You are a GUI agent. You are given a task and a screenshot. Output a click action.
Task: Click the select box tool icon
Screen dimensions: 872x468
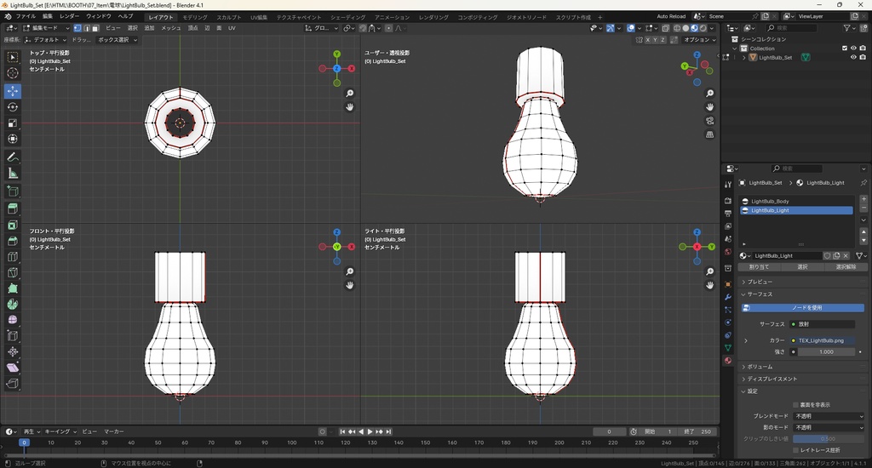[x=12, y=57]
